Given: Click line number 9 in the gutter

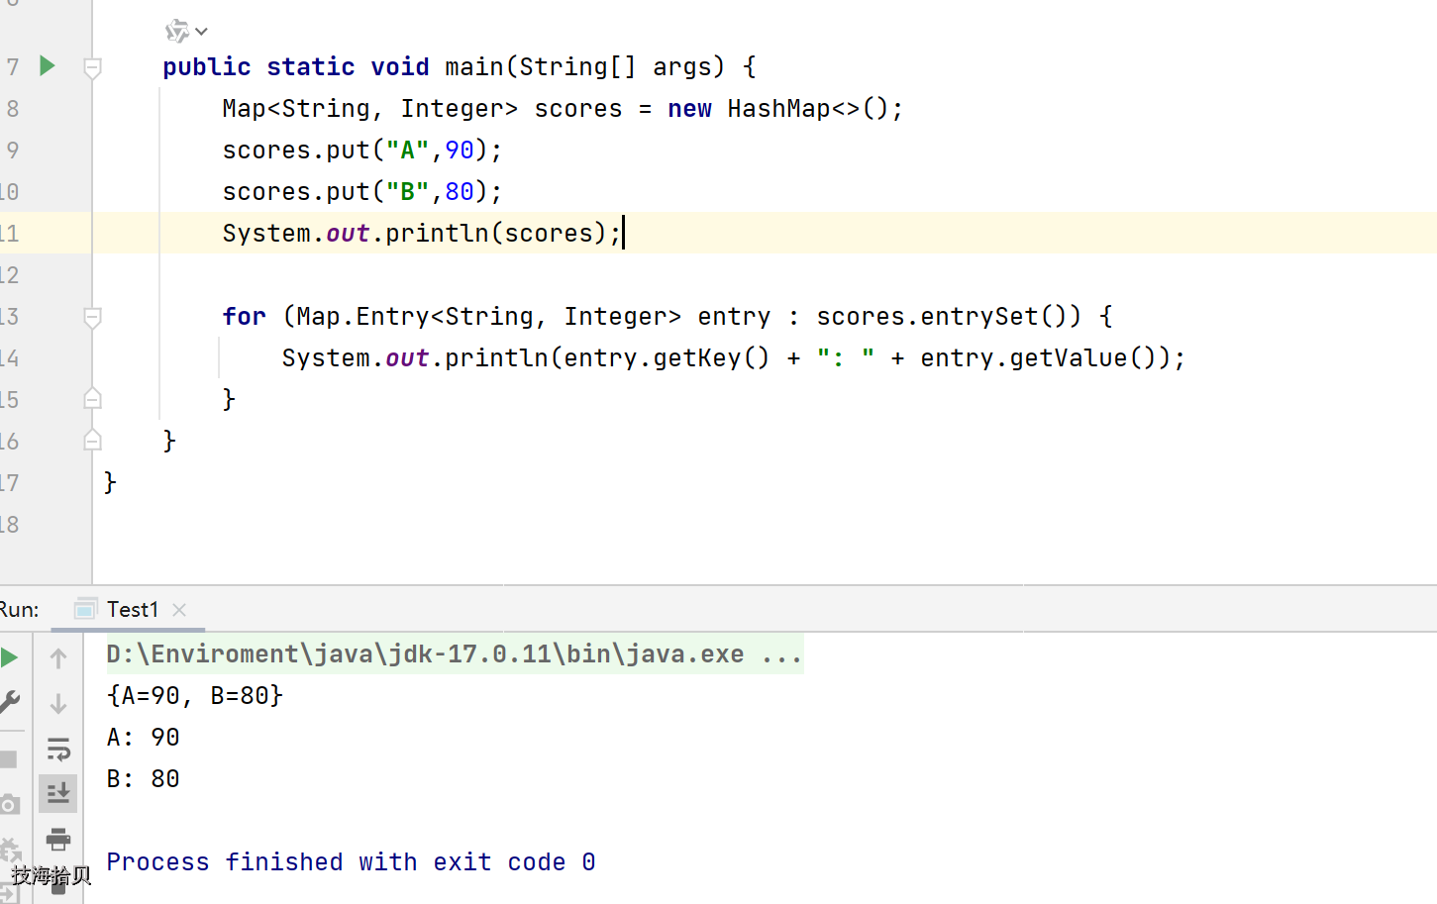Looking at the screenshot, I should 12,151.
